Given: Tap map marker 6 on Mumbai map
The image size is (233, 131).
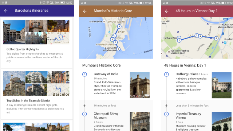Looking at the screenshot, I should (x=112, y=39).
